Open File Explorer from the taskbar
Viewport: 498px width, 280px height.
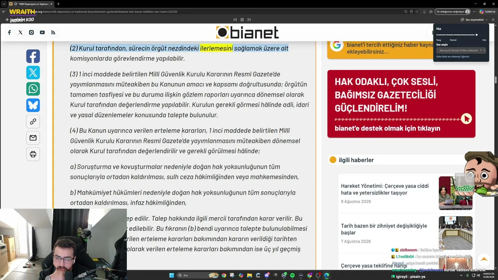(x=249, y=275)
